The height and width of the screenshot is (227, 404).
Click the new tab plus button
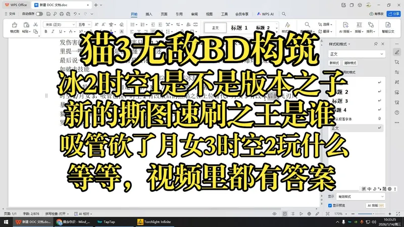[x=96, y=5]
